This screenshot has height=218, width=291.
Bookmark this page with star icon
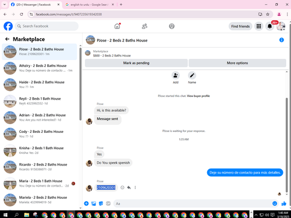pyautogui.click(x=268, y=14)
